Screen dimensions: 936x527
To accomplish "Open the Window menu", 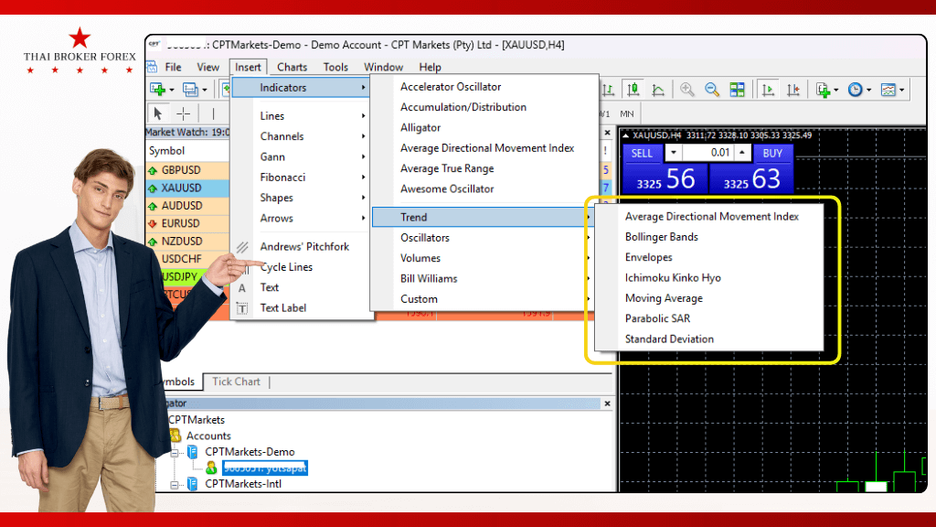I will 383,67.
